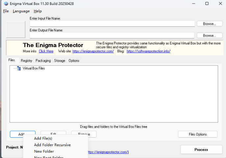Click the application icon preview box
This screenshot has width=226, height=158.
[x=15, y=29]
